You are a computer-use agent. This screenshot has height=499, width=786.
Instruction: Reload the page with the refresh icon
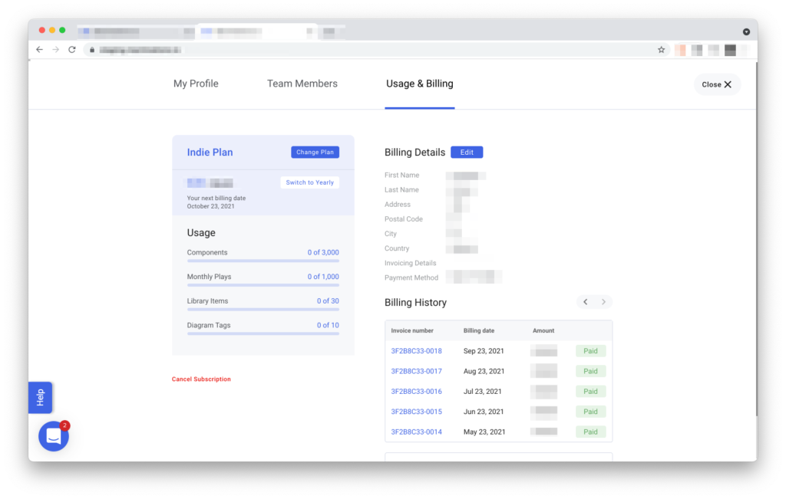72,50
